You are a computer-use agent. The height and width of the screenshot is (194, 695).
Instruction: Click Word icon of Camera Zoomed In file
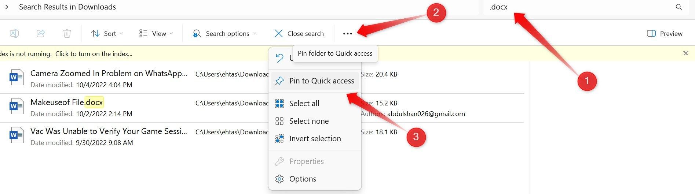click(x=17, y=78)
